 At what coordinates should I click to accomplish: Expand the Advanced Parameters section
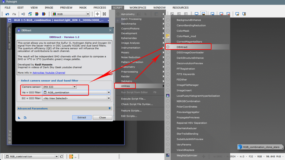click(110, 108)
